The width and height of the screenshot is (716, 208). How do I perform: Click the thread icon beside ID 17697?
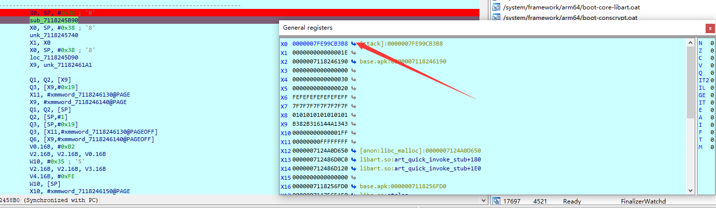pyautogui.click(x=497, y=201)
